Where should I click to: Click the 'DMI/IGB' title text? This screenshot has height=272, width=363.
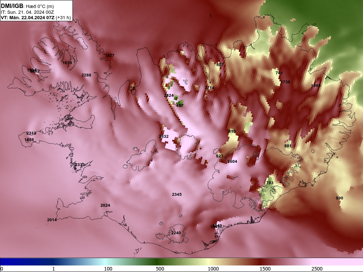tap(12, 6)
